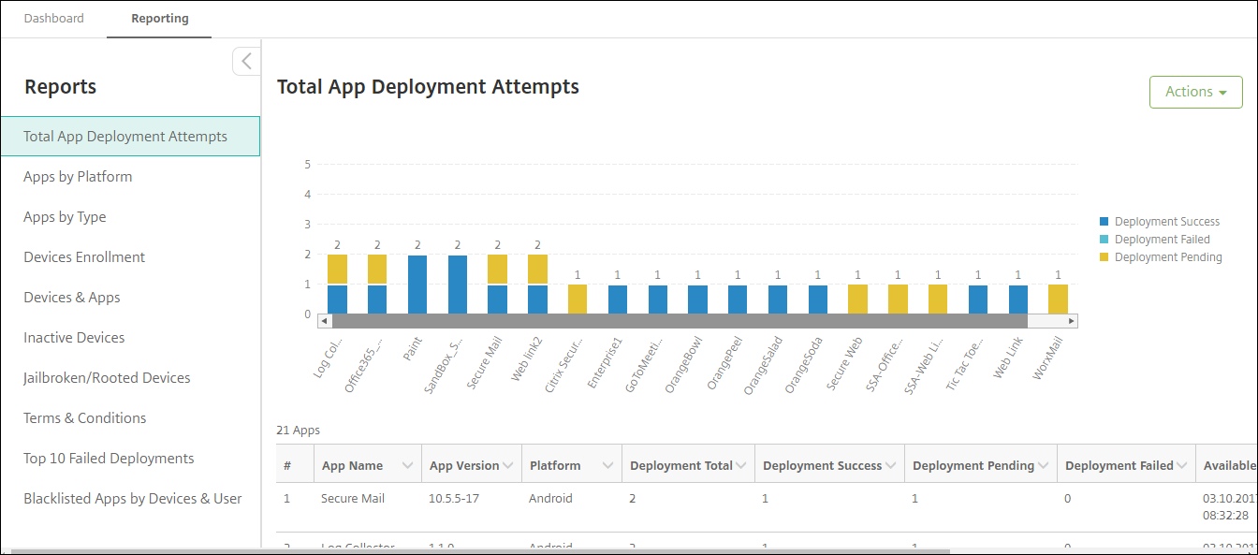The image size is (1258, 555).
Task: Select Top 10 Failed Deployments report
Action: pyautogui.click(x=109, y=459)
